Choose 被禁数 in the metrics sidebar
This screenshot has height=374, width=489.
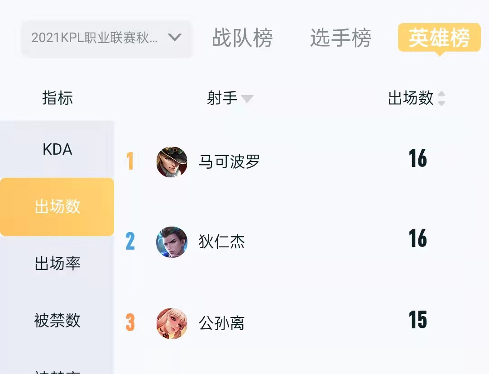click(x=57, y=320)
